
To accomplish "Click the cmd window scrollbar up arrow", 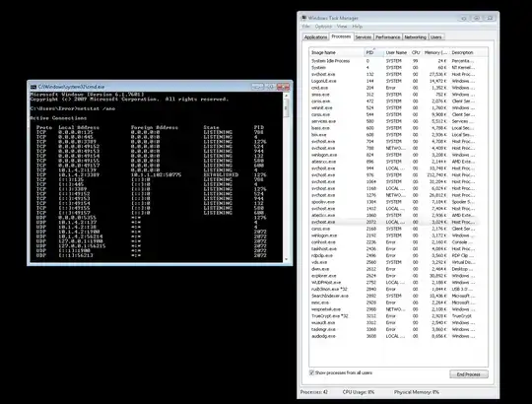I will (x=286, y=96).
